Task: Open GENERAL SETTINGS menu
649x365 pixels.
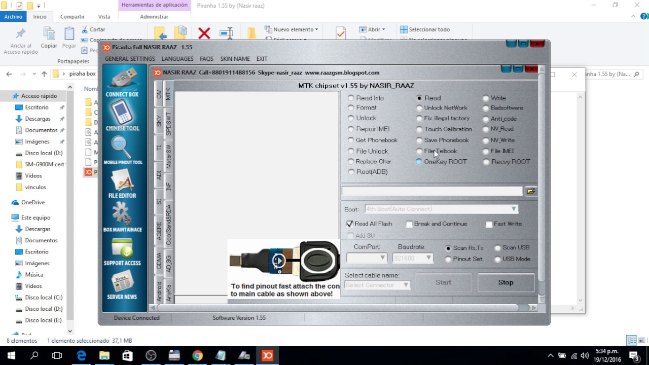Action: pyautogui.click(x=130, y=59)
